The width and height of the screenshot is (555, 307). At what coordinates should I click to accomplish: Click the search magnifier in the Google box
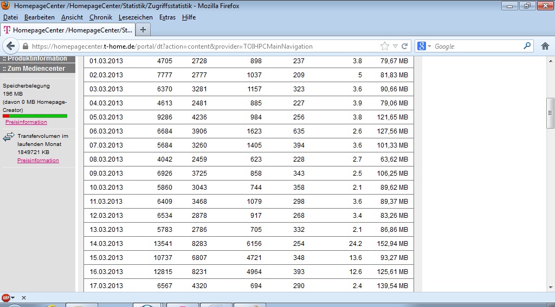point(527,46)
